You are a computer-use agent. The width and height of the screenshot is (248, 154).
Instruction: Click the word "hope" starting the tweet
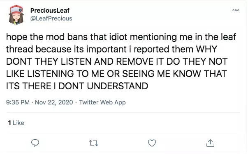pyautogui.click(x=16, y=37)
